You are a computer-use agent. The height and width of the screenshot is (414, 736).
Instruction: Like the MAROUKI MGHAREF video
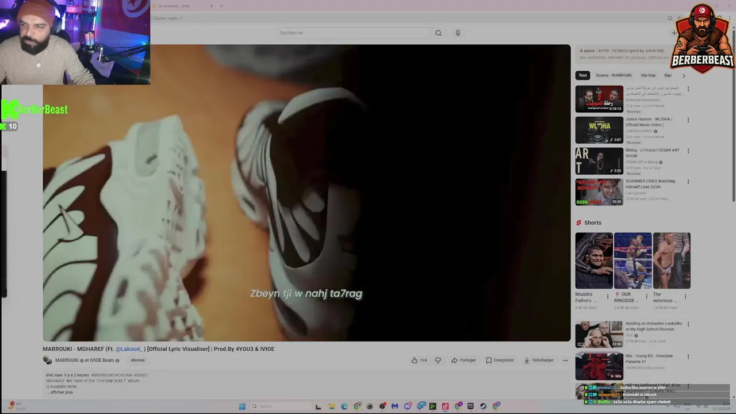point(419,360)
